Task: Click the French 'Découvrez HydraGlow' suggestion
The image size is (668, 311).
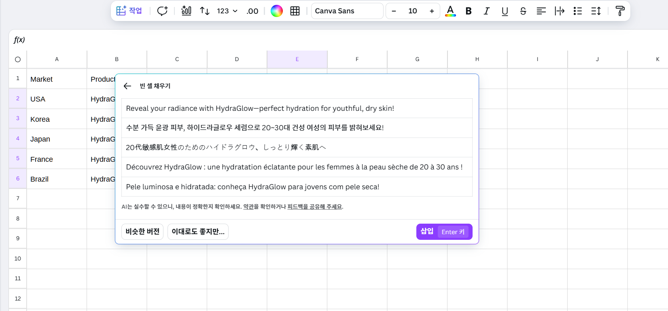Action: pos(297,167)
